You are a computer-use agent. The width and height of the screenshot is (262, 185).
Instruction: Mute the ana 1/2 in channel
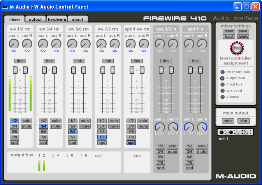coord(172,152)
